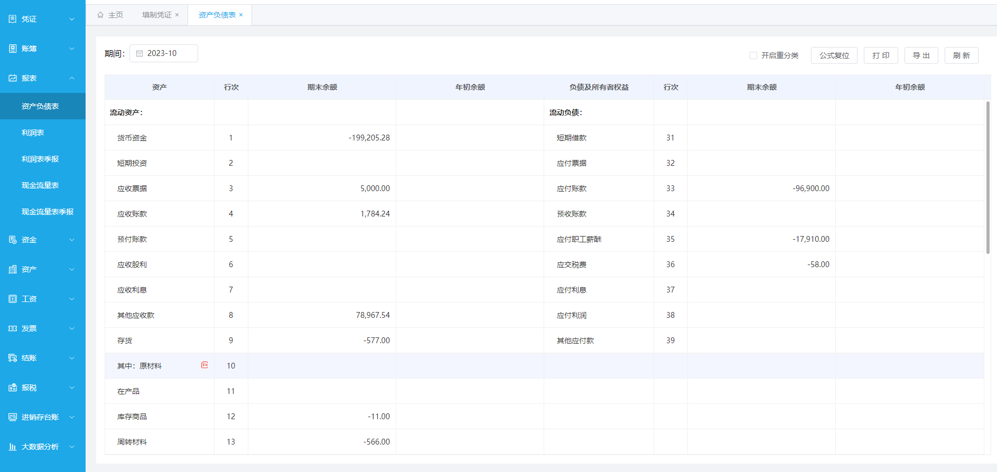This screenshot has height=472, width=997.
Task: Click the 进销存台账 inventory sidebar icon
Action: click(x=13, y=417)
